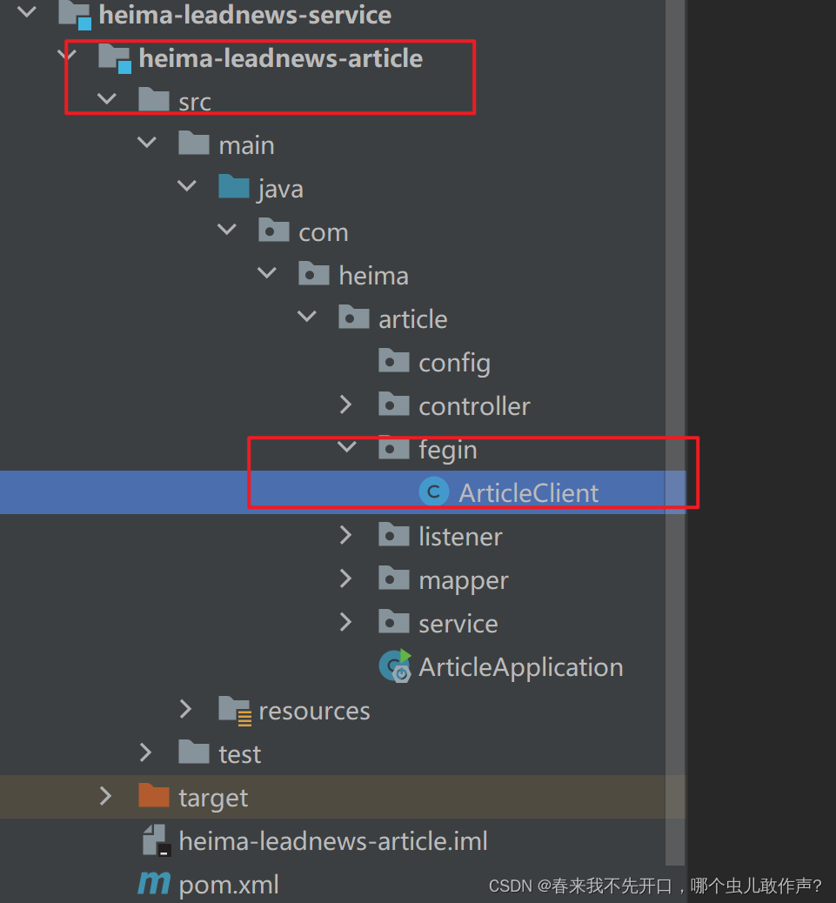Collapse the heima-leadnews-article module node
Screen dimensions: 836x903
[x=67, y=56]
